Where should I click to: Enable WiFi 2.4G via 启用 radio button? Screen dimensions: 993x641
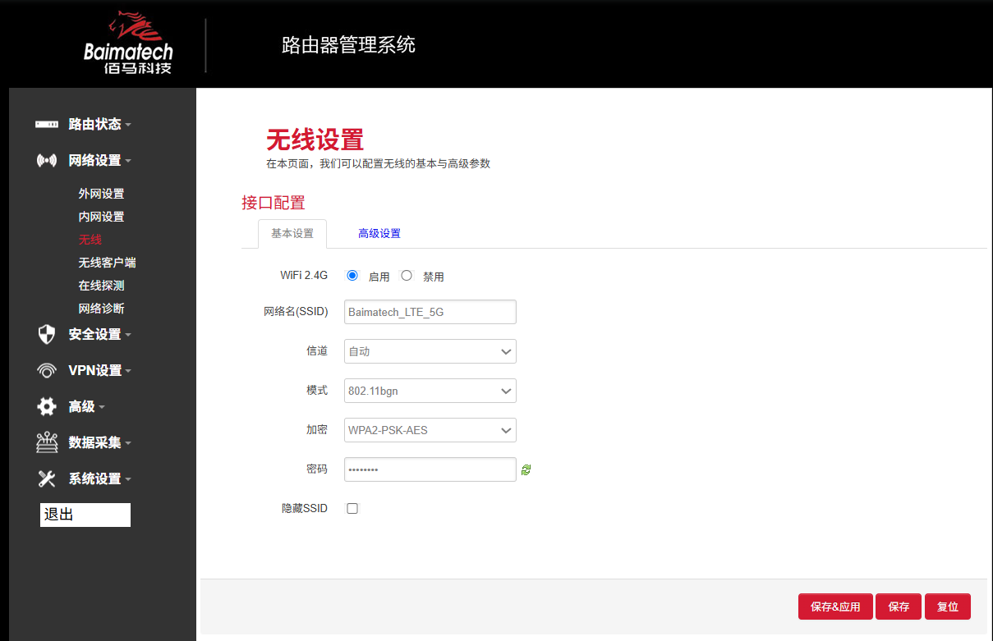[x=353, y=275]
